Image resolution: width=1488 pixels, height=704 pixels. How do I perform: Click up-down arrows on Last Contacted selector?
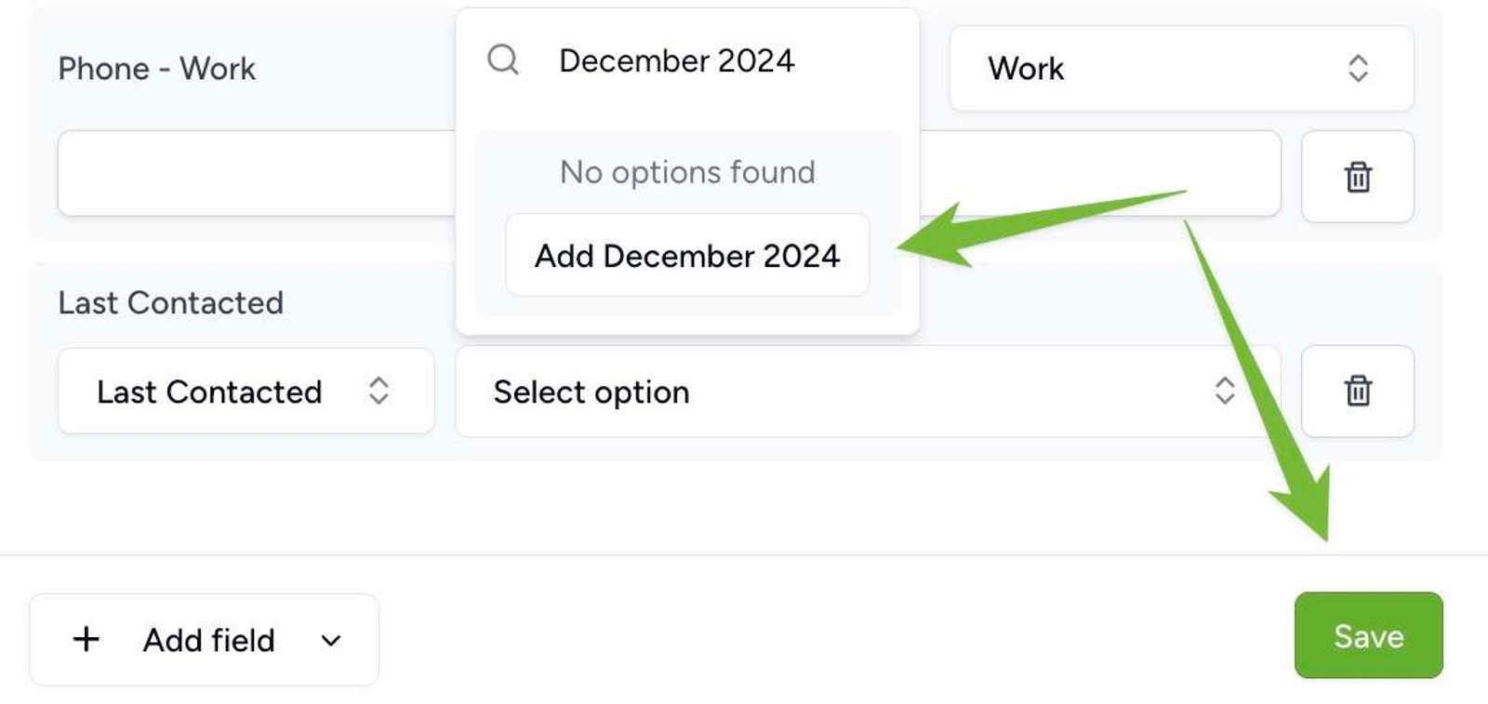379,392
